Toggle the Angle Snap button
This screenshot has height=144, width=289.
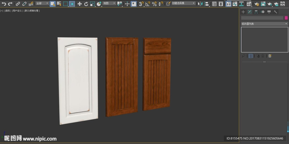coord(148,4)
